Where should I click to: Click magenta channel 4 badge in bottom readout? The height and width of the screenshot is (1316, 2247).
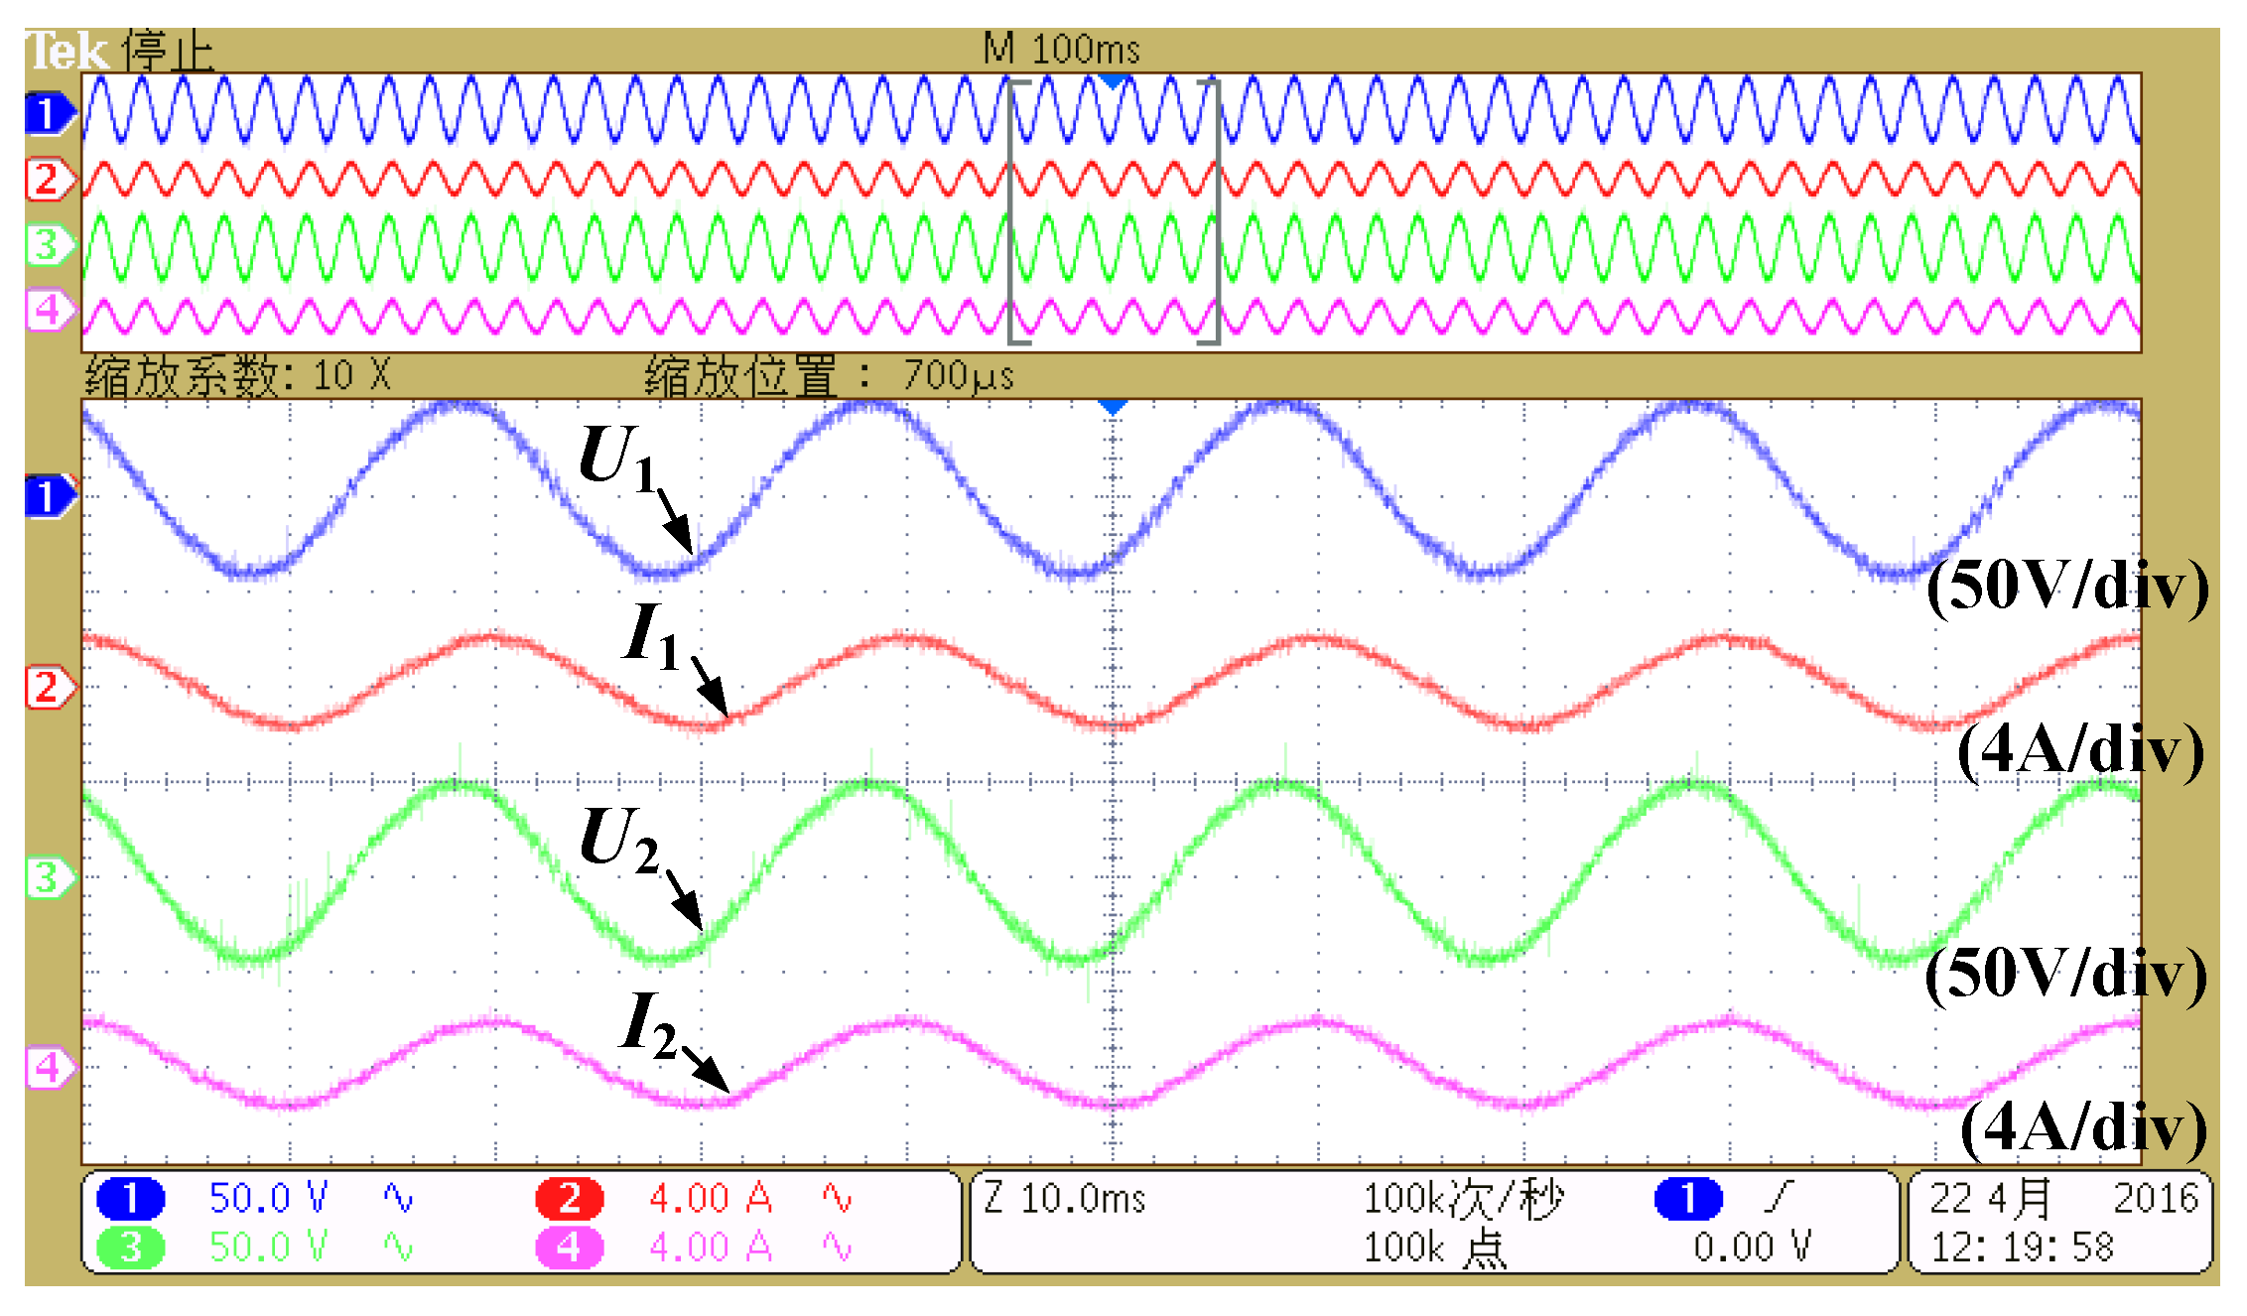click(569, 1247)
